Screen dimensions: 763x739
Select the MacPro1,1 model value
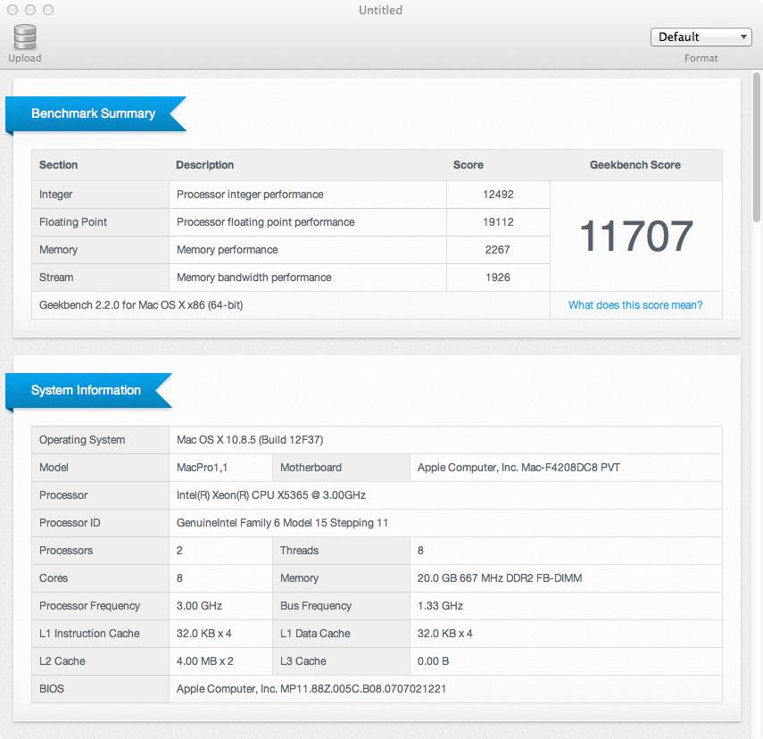click(x=202, y=468)
